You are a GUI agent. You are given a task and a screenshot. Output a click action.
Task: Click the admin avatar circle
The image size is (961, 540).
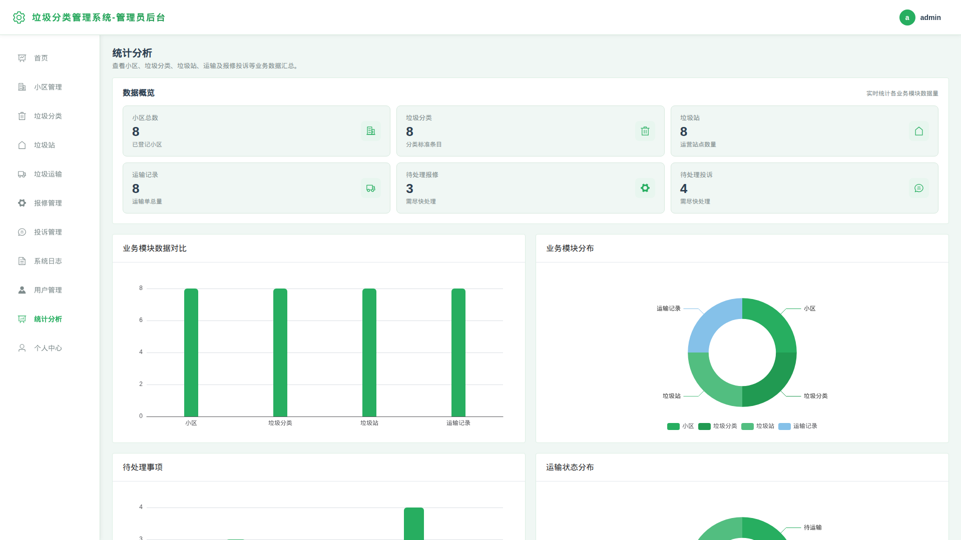point(907,17)
